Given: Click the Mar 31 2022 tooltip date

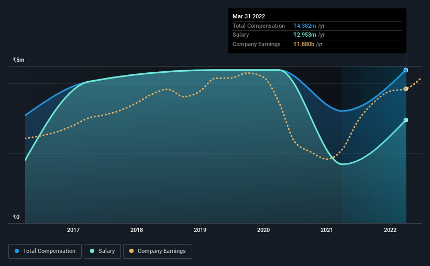Looking at the screenshot, I should coord(249,16).
